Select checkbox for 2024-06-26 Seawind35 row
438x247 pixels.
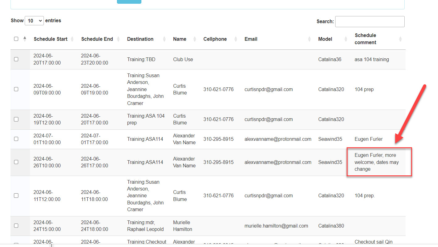click(x=16, y=162)
